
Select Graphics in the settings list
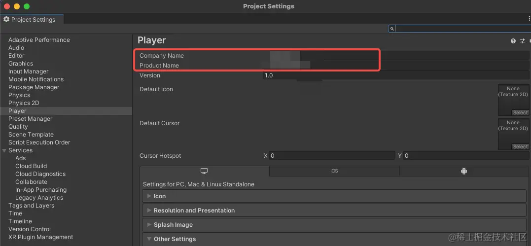(x=21, y=64)
